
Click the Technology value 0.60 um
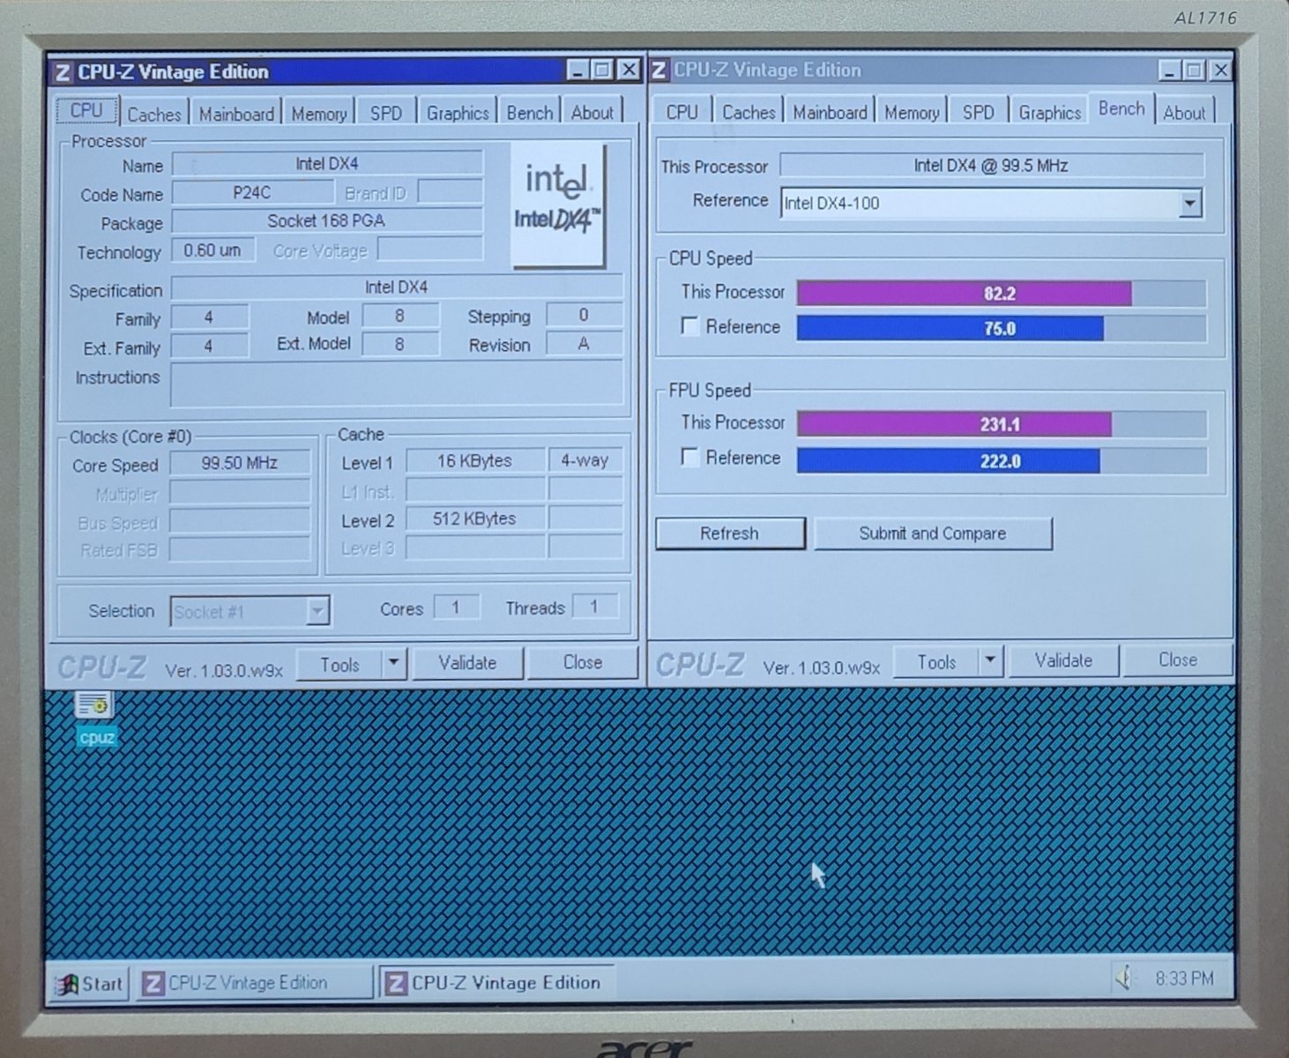212,250
